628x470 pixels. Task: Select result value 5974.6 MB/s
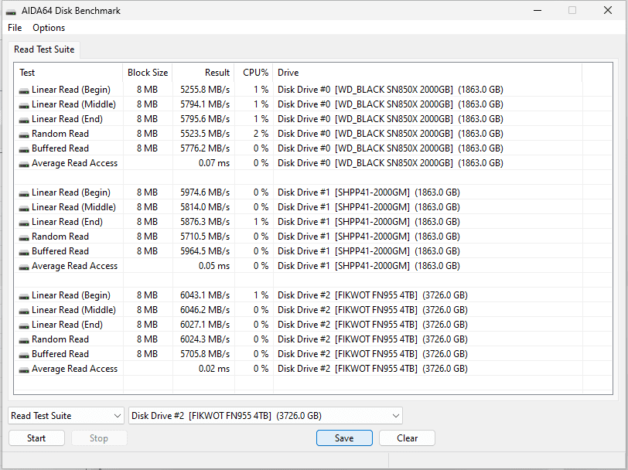(205, 192)
